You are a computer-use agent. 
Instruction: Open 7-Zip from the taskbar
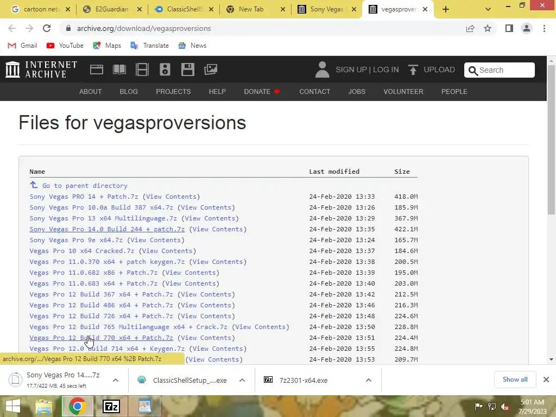click(111, 406)
